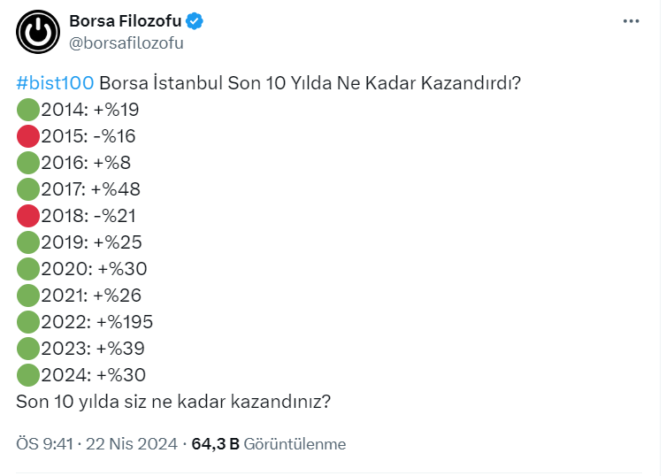Click the green circle beside 2022

pyautogui.click(x=28, y=322)
